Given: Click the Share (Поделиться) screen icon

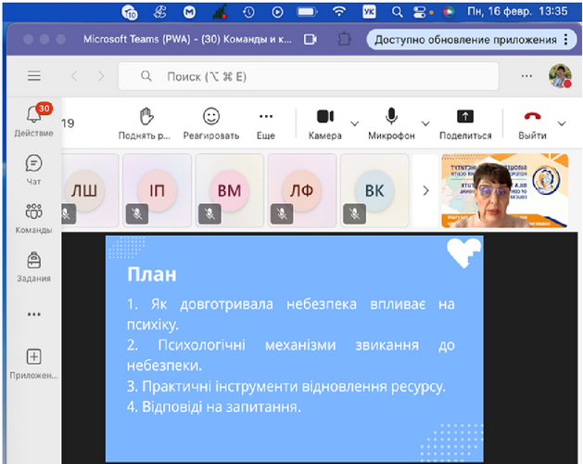Looking at the screenshot, I should coord(465,116).
